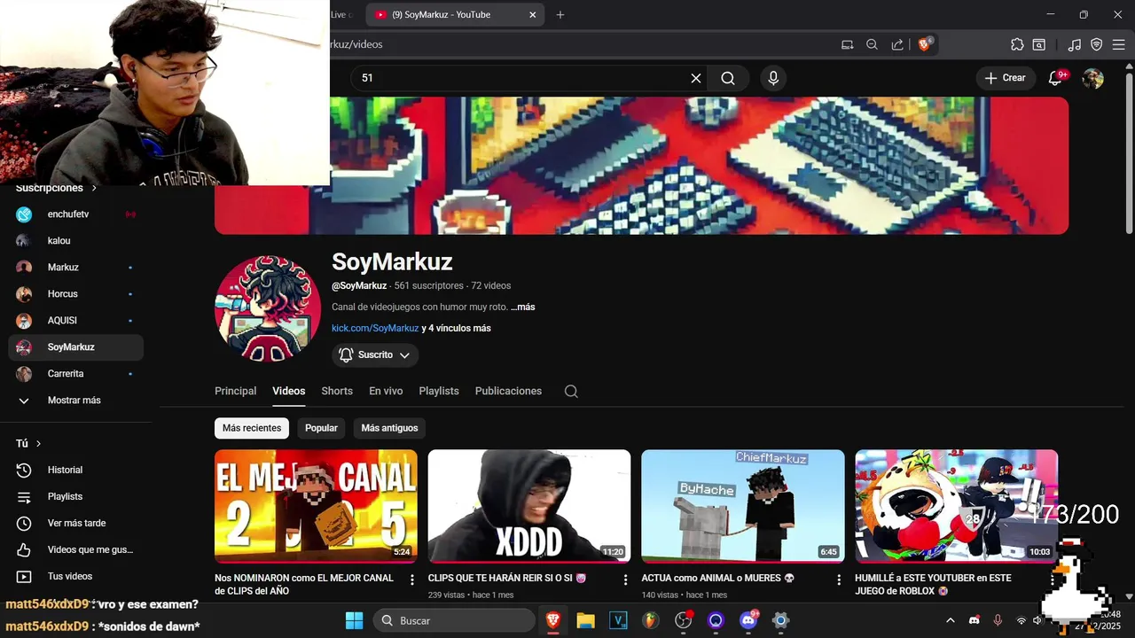Click the Crear button
Screen dimensions: 1135x638
pos(1005,78)
